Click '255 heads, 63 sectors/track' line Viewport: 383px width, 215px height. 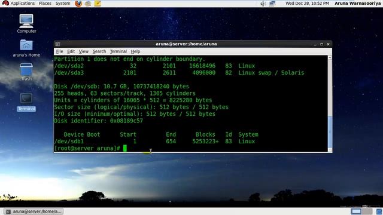[124, 93]
